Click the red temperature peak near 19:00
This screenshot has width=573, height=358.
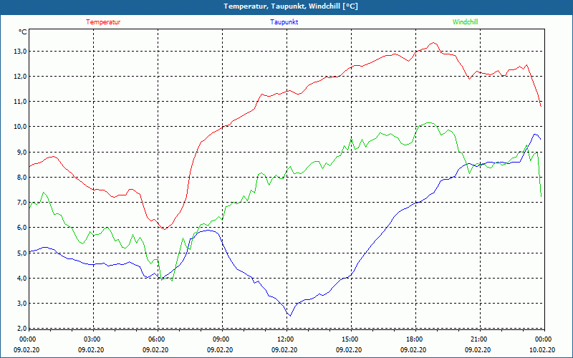tap(433, 43)
